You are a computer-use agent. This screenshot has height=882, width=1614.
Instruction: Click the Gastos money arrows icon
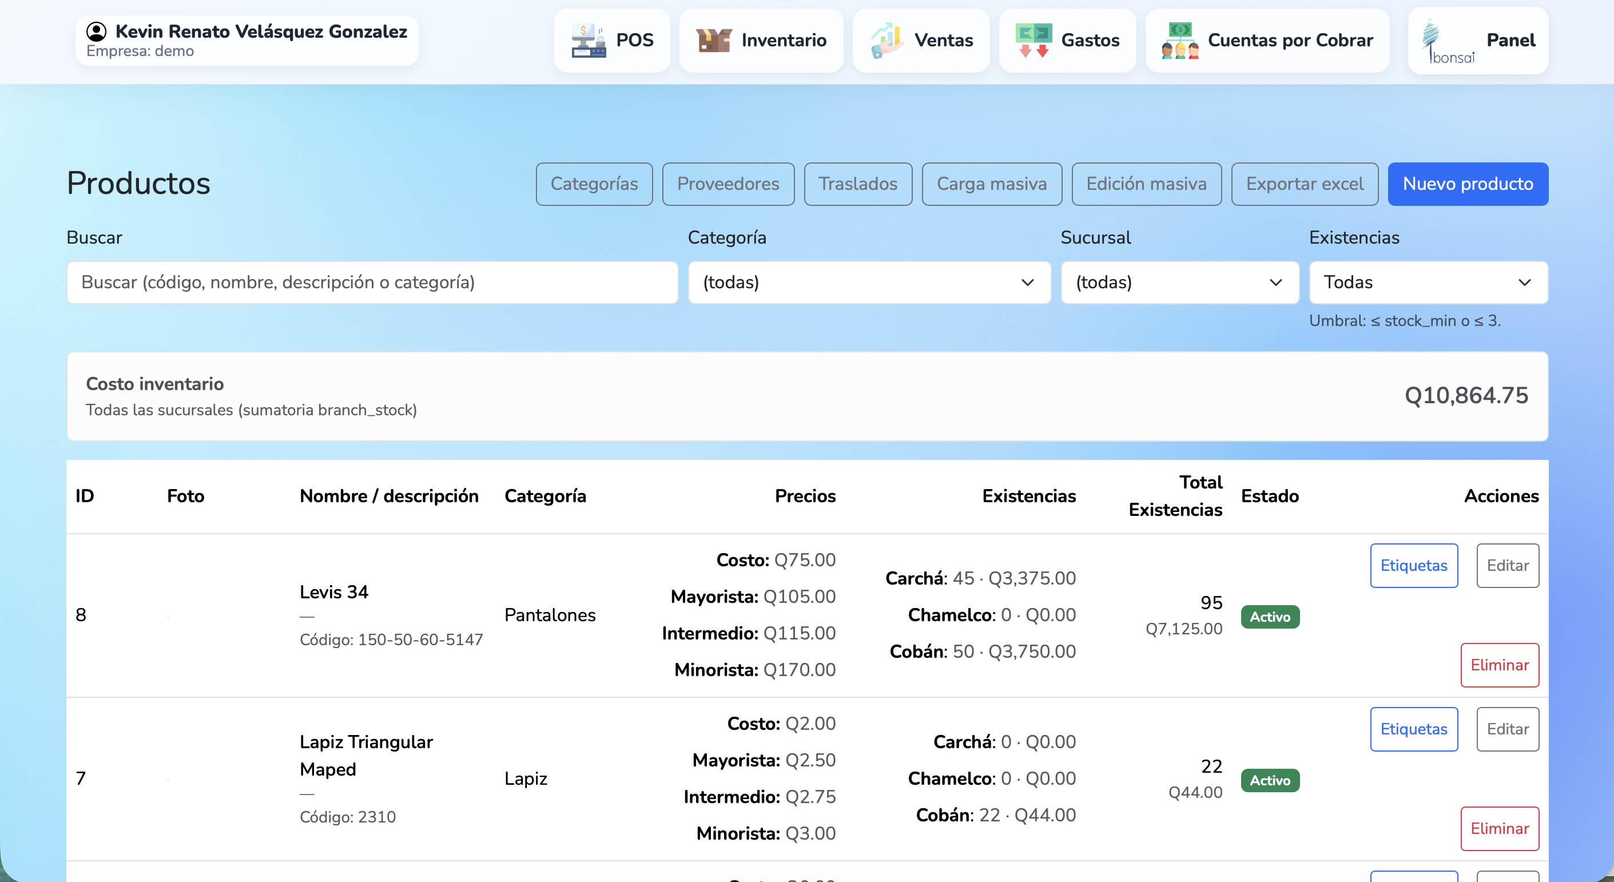[x=1033, y=41]
